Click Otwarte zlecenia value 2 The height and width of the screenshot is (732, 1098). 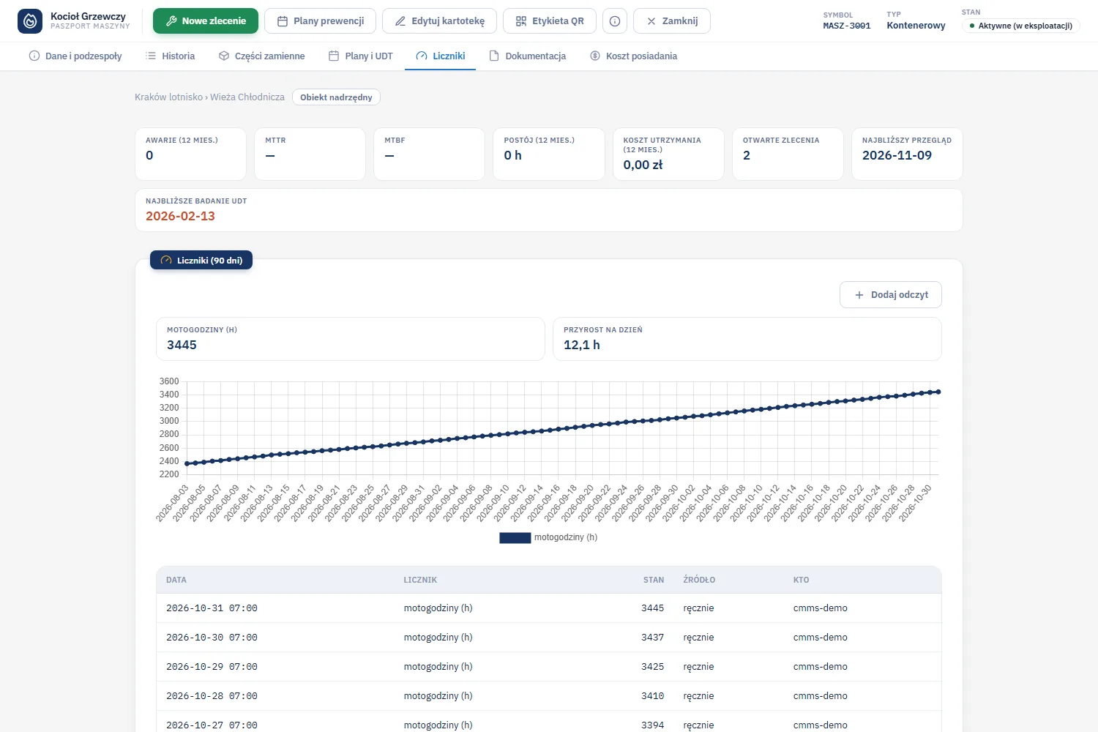click(747, 155)
